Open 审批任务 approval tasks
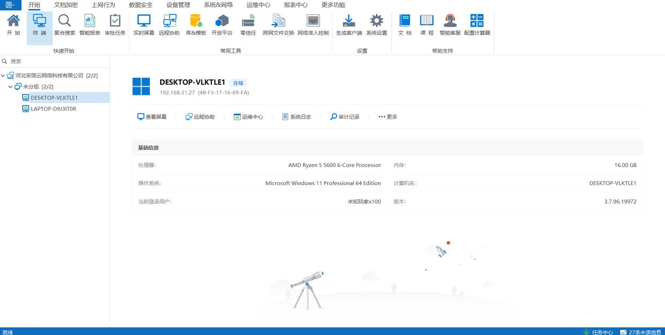665x335 pixels. pyautogui.click(x=115, y=25)
